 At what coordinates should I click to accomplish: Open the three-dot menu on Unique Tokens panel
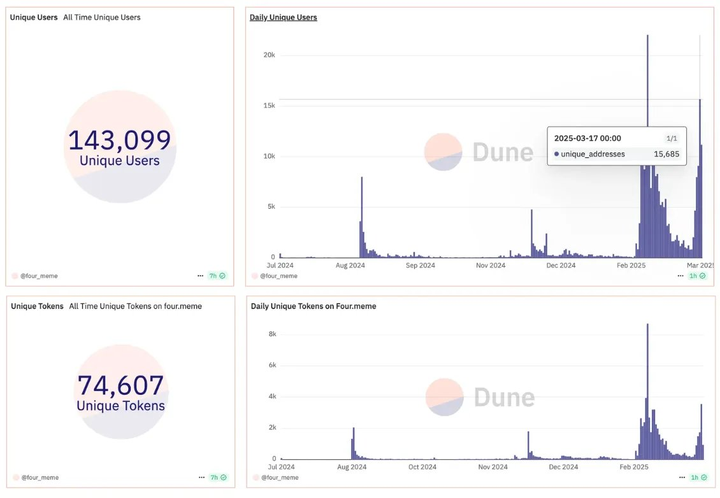pos(201,477)
